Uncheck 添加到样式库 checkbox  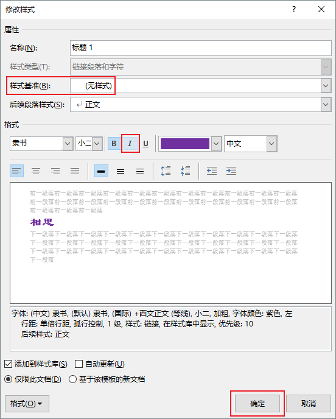(9, 364)
